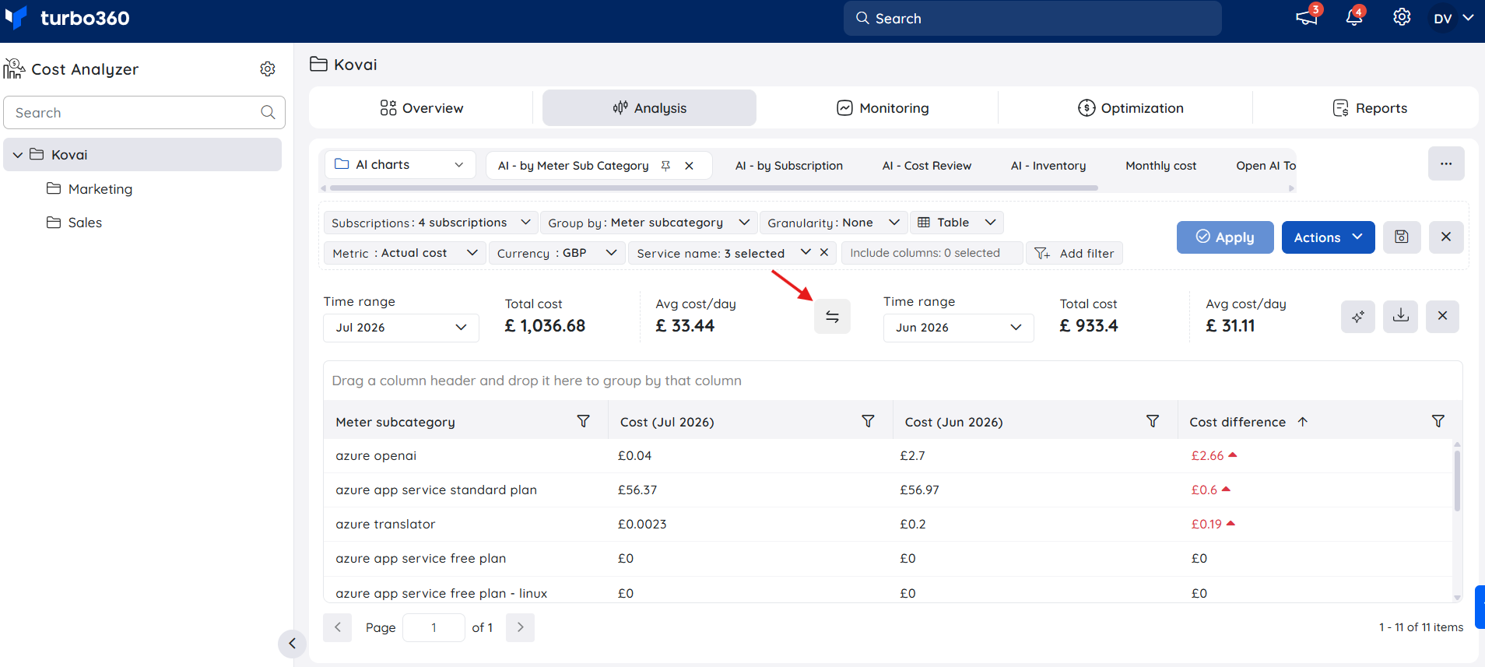1485x667 pixels.
Task: Click the Include columns field
Action: pyautogui.click(x=932, y=253)
